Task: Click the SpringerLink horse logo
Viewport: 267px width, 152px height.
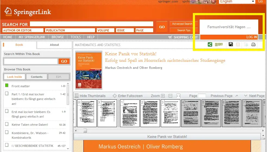Action: 8,12
